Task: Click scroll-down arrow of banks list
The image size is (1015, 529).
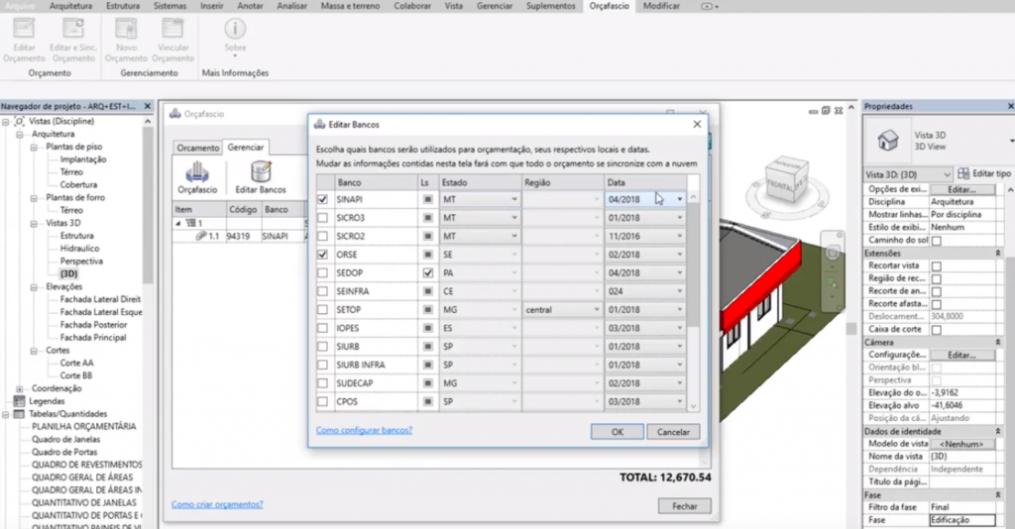Action: [693, 406]
